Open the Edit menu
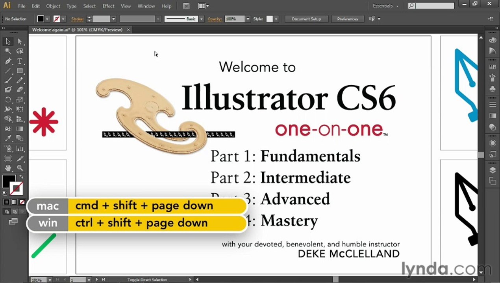Viewport: 500px width, 283px height. (35, 6)
